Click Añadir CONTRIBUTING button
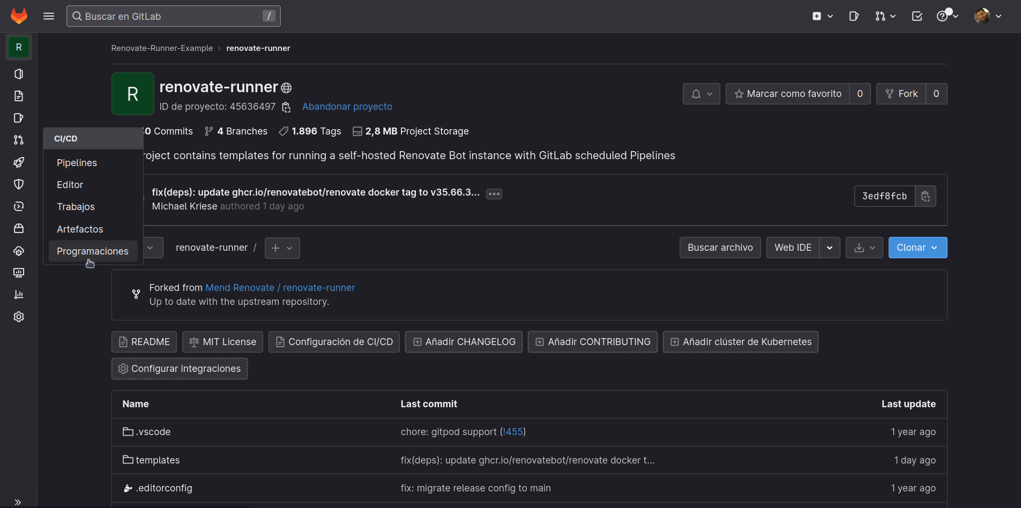Image resolution: width=1021 pixels, height=508 pixels. click(x=593, y=342)
